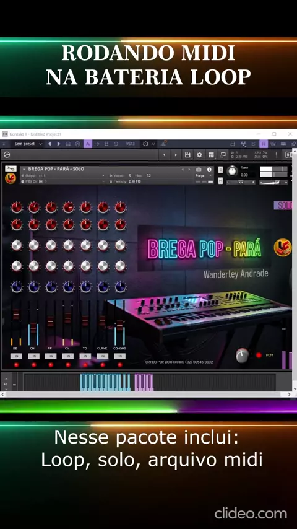Click the R button in wrapper toolbar

click(264, 144)
